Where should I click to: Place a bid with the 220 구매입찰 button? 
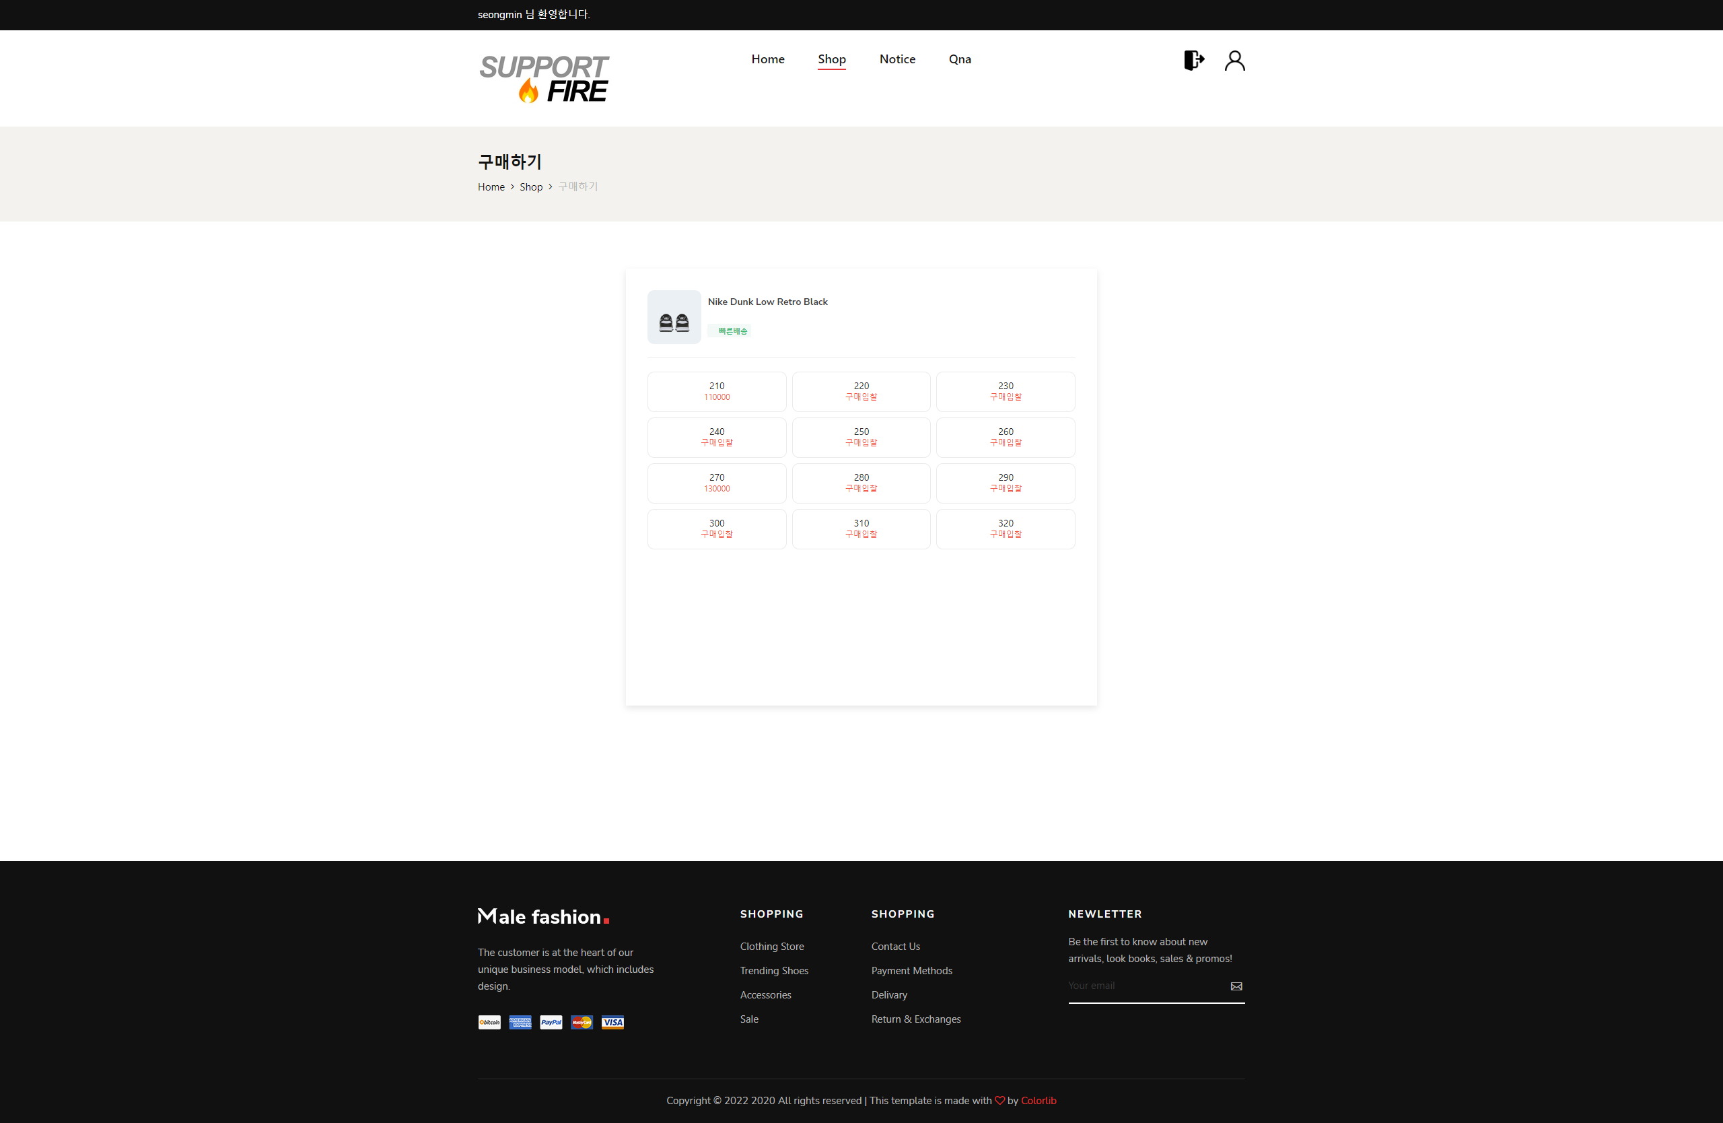pyautogui.click(x=861, y=391)
